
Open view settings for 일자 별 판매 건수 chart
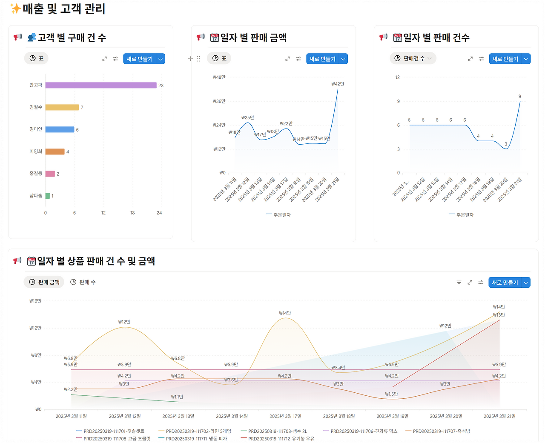481,59
